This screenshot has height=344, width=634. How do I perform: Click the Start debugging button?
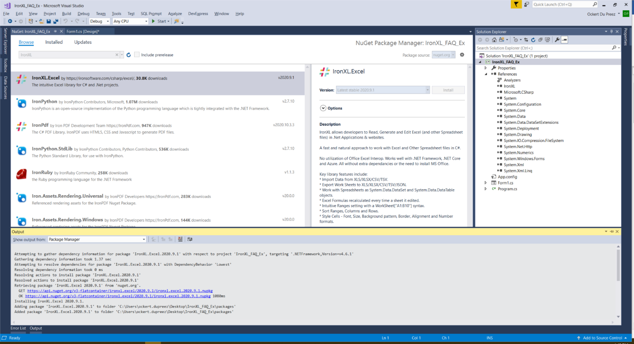point(158,21)
